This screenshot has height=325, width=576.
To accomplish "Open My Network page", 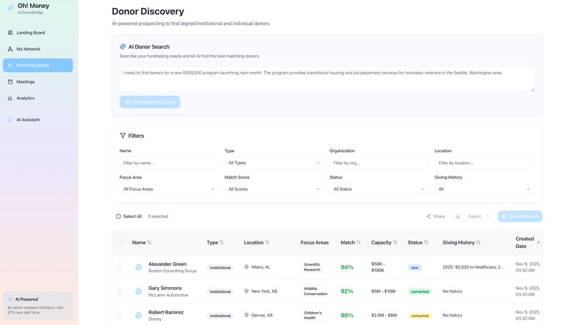I will click(x=38, y=49).
